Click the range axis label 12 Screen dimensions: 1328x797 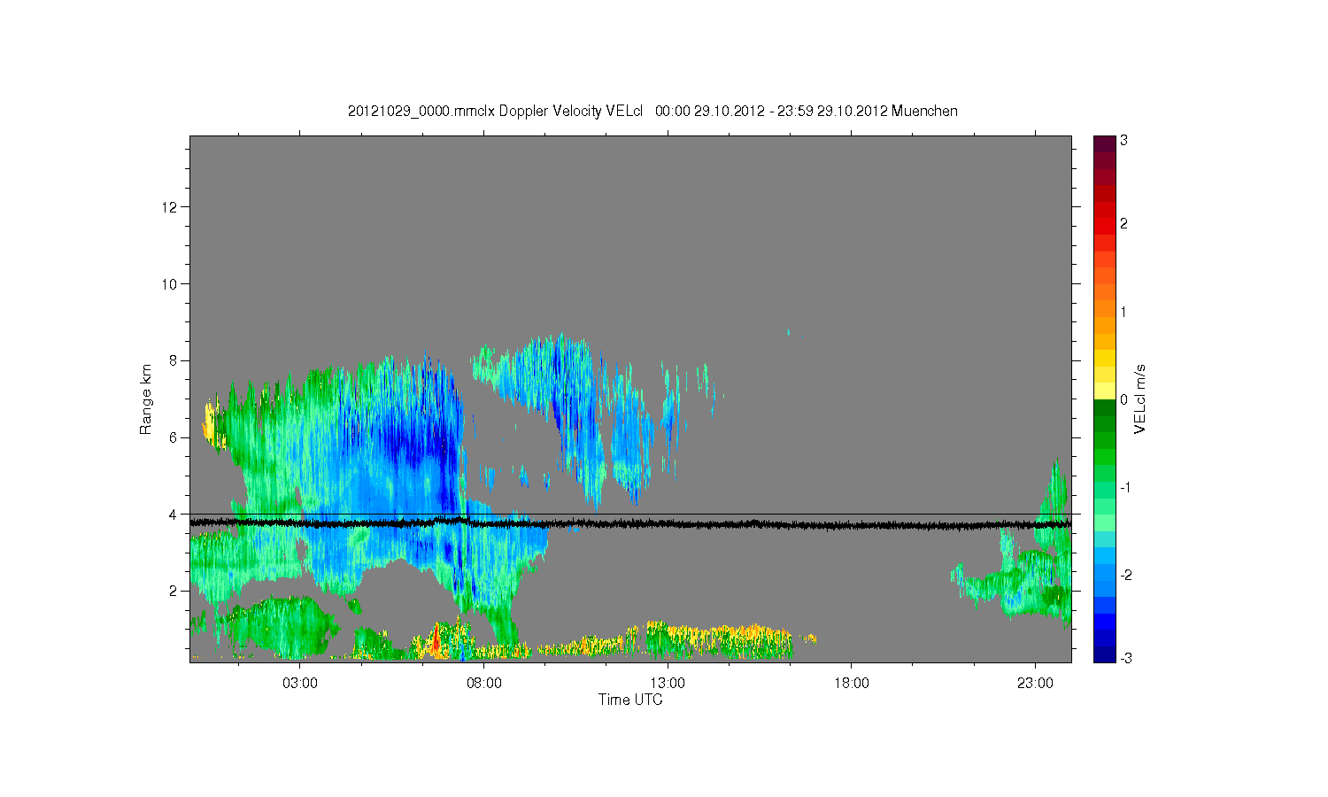[171, 207]
